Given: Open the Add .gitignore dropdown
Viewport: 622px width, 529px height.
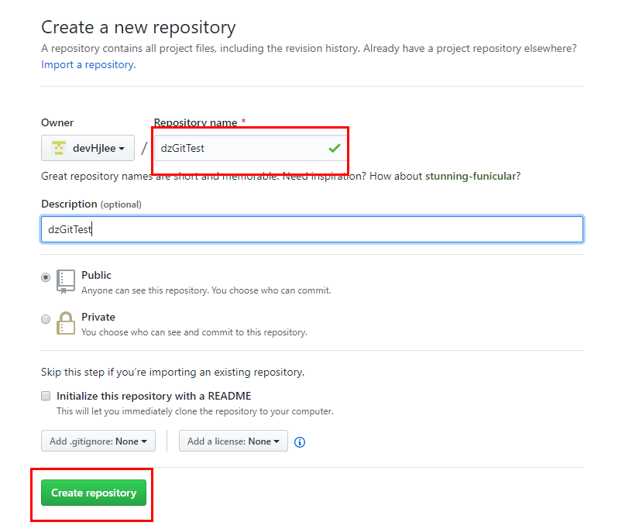Looking at the screenshot, I should tap(98, 441).
